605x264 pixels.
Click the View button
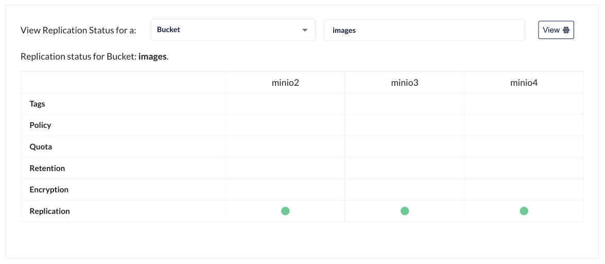coord(556,30)
